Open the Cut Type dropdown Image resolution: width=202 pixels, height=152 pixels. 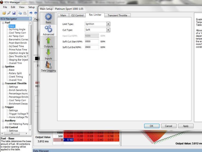coord(108,30)
